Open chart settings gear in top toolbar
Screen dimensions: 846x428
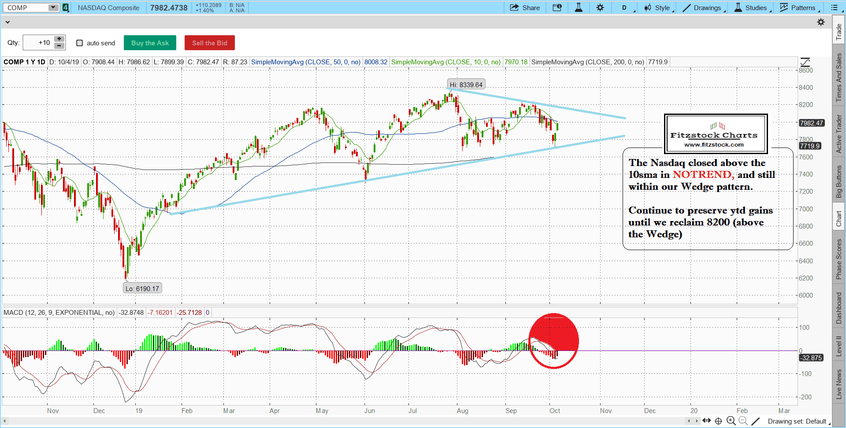[x=600, y=7]
